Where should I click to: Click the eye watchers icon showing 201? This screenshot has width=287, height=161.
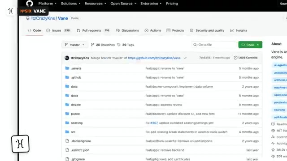273,156
